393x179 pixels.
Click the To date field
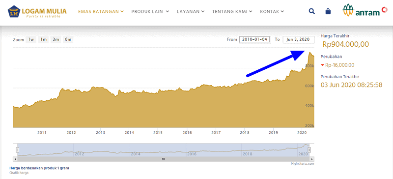[299, 39]
